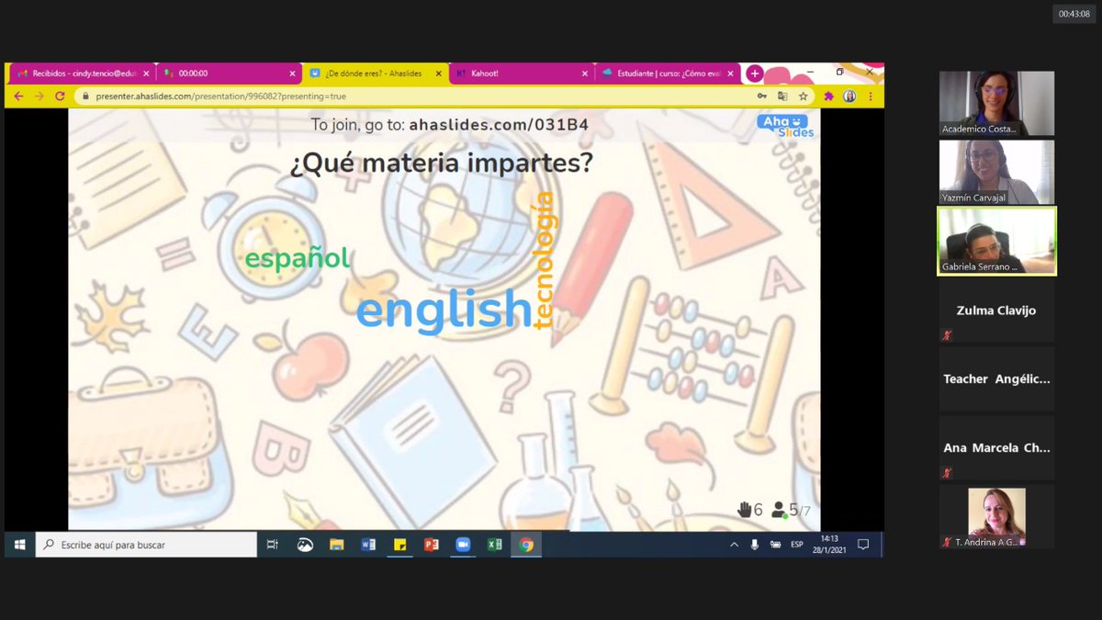Click the ¿Qué materia impartes? heading
This screenshot has height=620, width=1102.
442,163
